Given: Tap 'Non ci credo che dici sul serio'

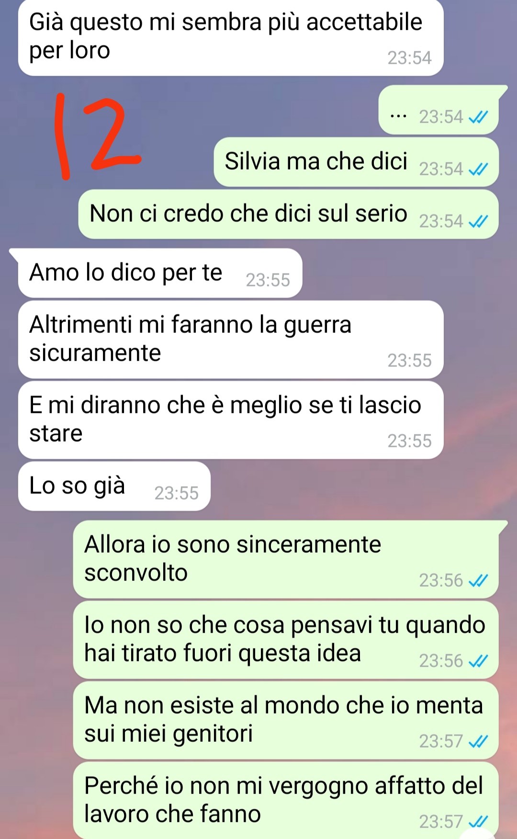Looking at the screenshot, I should coord(289,214).
